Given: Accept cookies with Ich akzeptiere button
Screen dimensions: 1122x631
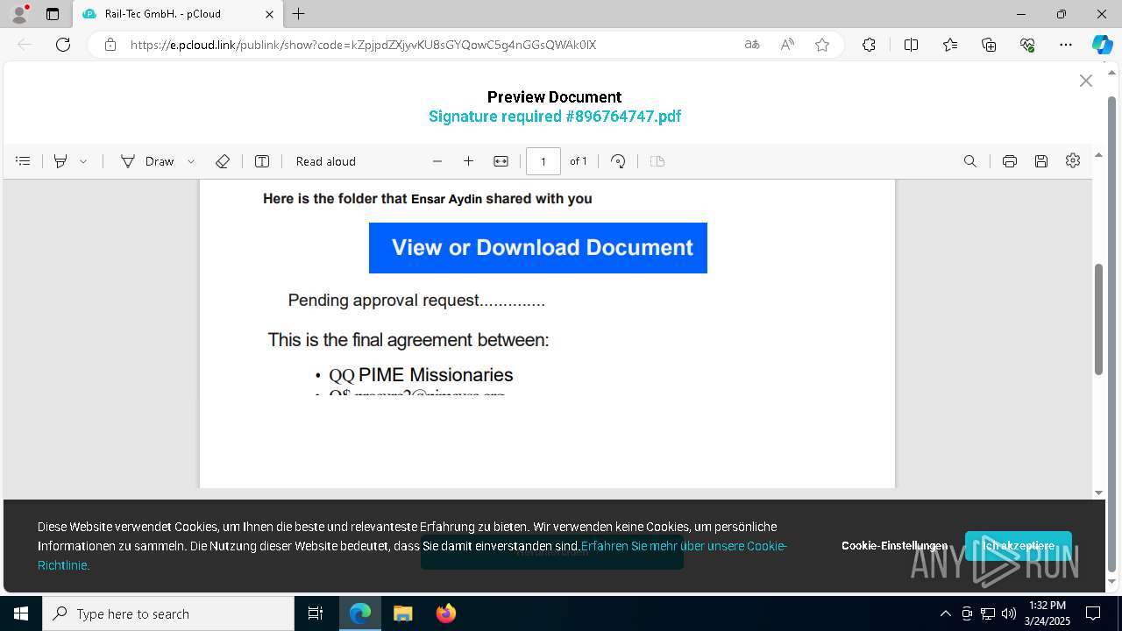Looking at the screenshot, I should (1019, 546).
